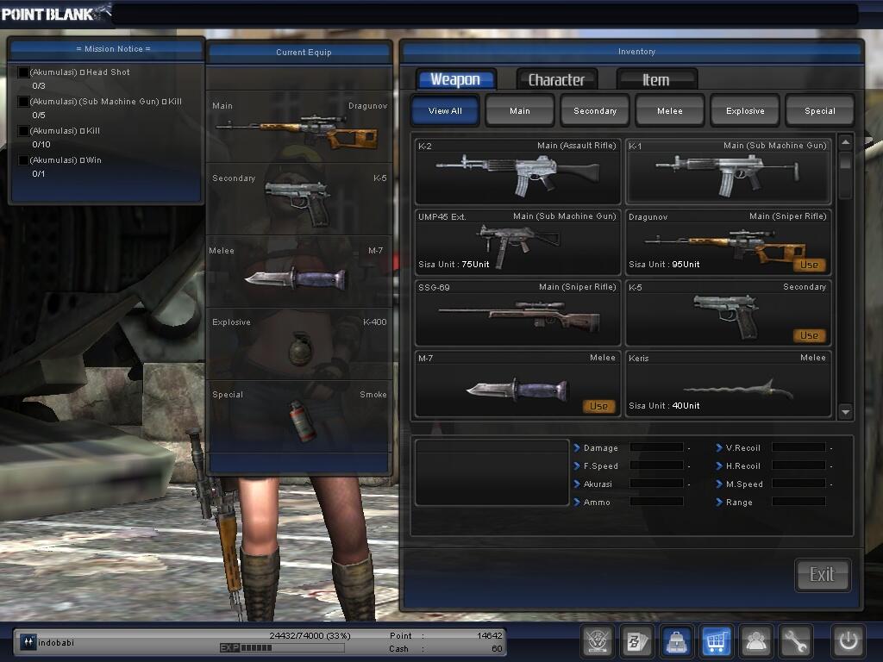Filter inventory by View All
The width and height of the screenshot is (883, 662).
tap(445, 110)
